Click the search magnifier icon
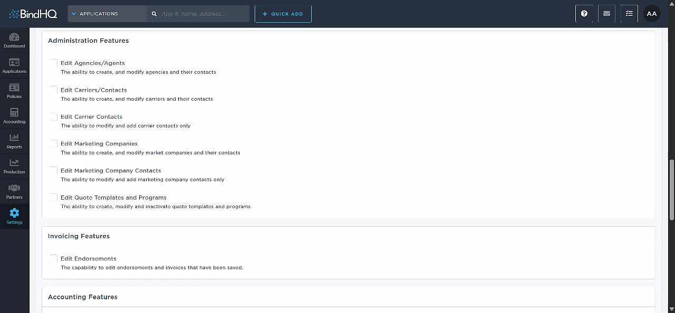 coord(154,14)
